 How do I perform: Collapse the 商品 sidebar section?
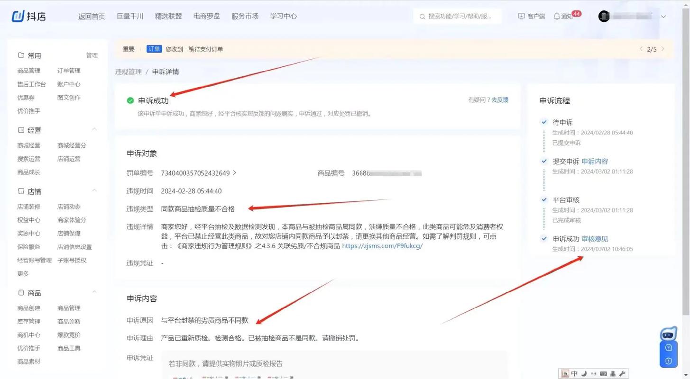click(94, 292)
